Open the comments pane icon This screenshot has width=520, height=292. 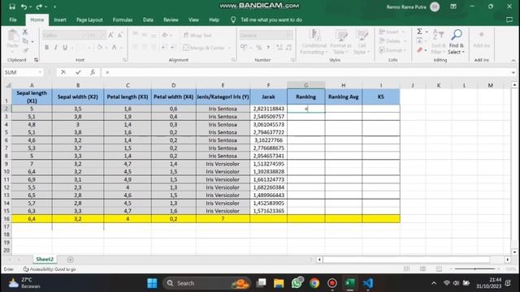pyautogui.click(x=509, y=19)
